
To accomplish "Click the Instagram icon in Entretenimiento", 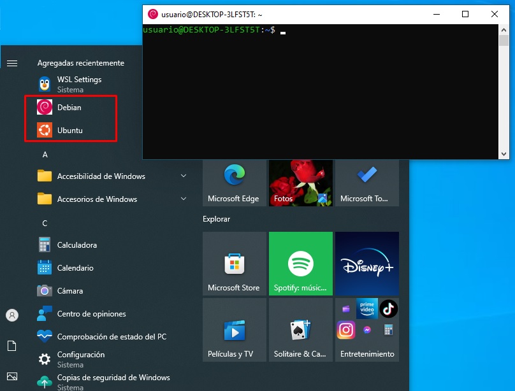I will pyautogui.click(x=346, y=330).
